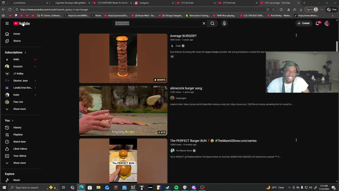Open the Windows Start menu

[4, 188]
